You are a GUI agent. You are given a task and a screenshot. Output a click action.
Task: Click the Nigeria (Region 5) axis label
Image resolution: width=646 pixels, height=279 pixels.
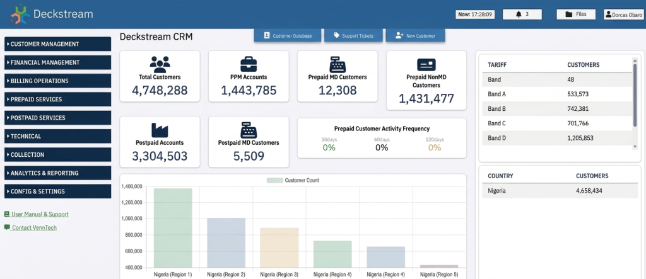click(x=439, y=275)
